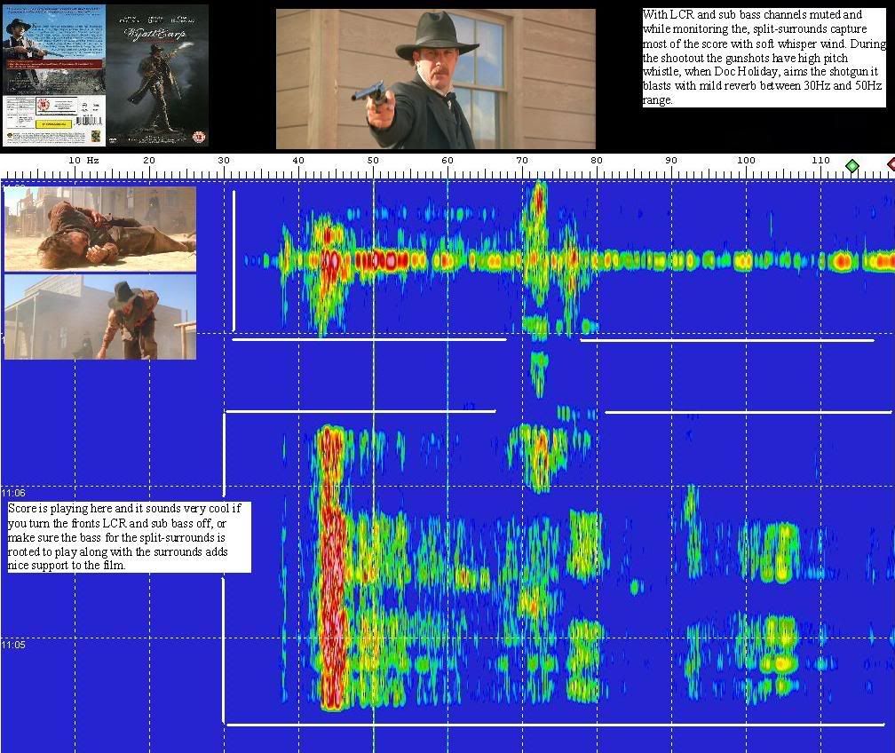Click the text note about LCR channels muted
Image resolution: width=895 pixels, height=753 pixels.
coord(764,58)
